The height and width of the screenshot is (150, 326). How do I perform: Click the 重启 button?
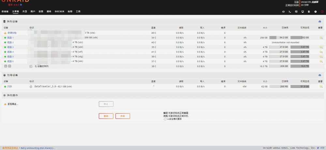pyautogui.click(x=106, y=116)
